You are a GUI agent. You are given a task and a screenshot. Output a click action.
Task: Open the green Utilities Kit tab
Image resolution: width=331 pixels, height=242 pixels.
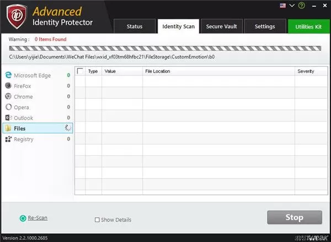[x=308, y=26]
